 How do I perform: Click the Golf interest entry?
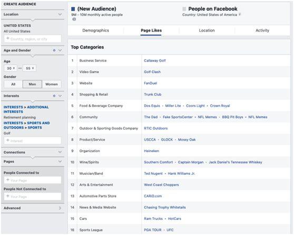point(7,133)
